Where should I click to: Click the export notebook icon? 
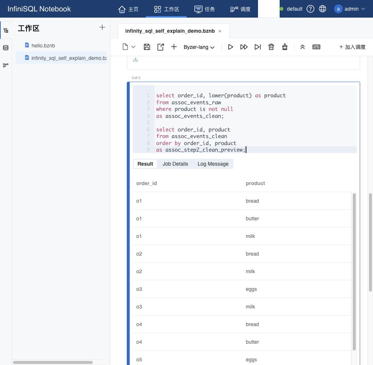[161, 47]
